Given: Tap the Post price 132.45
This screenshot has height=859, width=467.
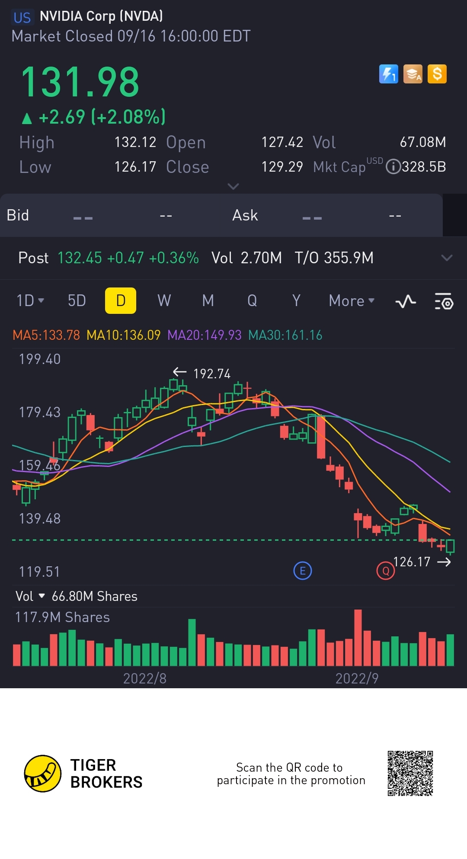Looking at the screenshot, I should [x=80, y=258].
